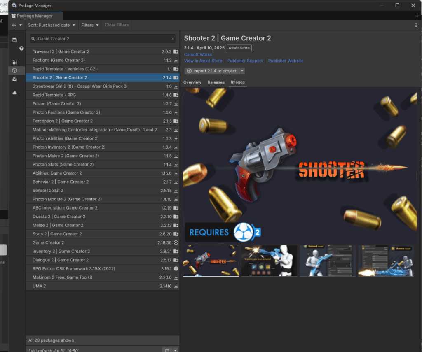
Task: Select the fourth thumbnail with muzzle flash
Action: (386, 261)
